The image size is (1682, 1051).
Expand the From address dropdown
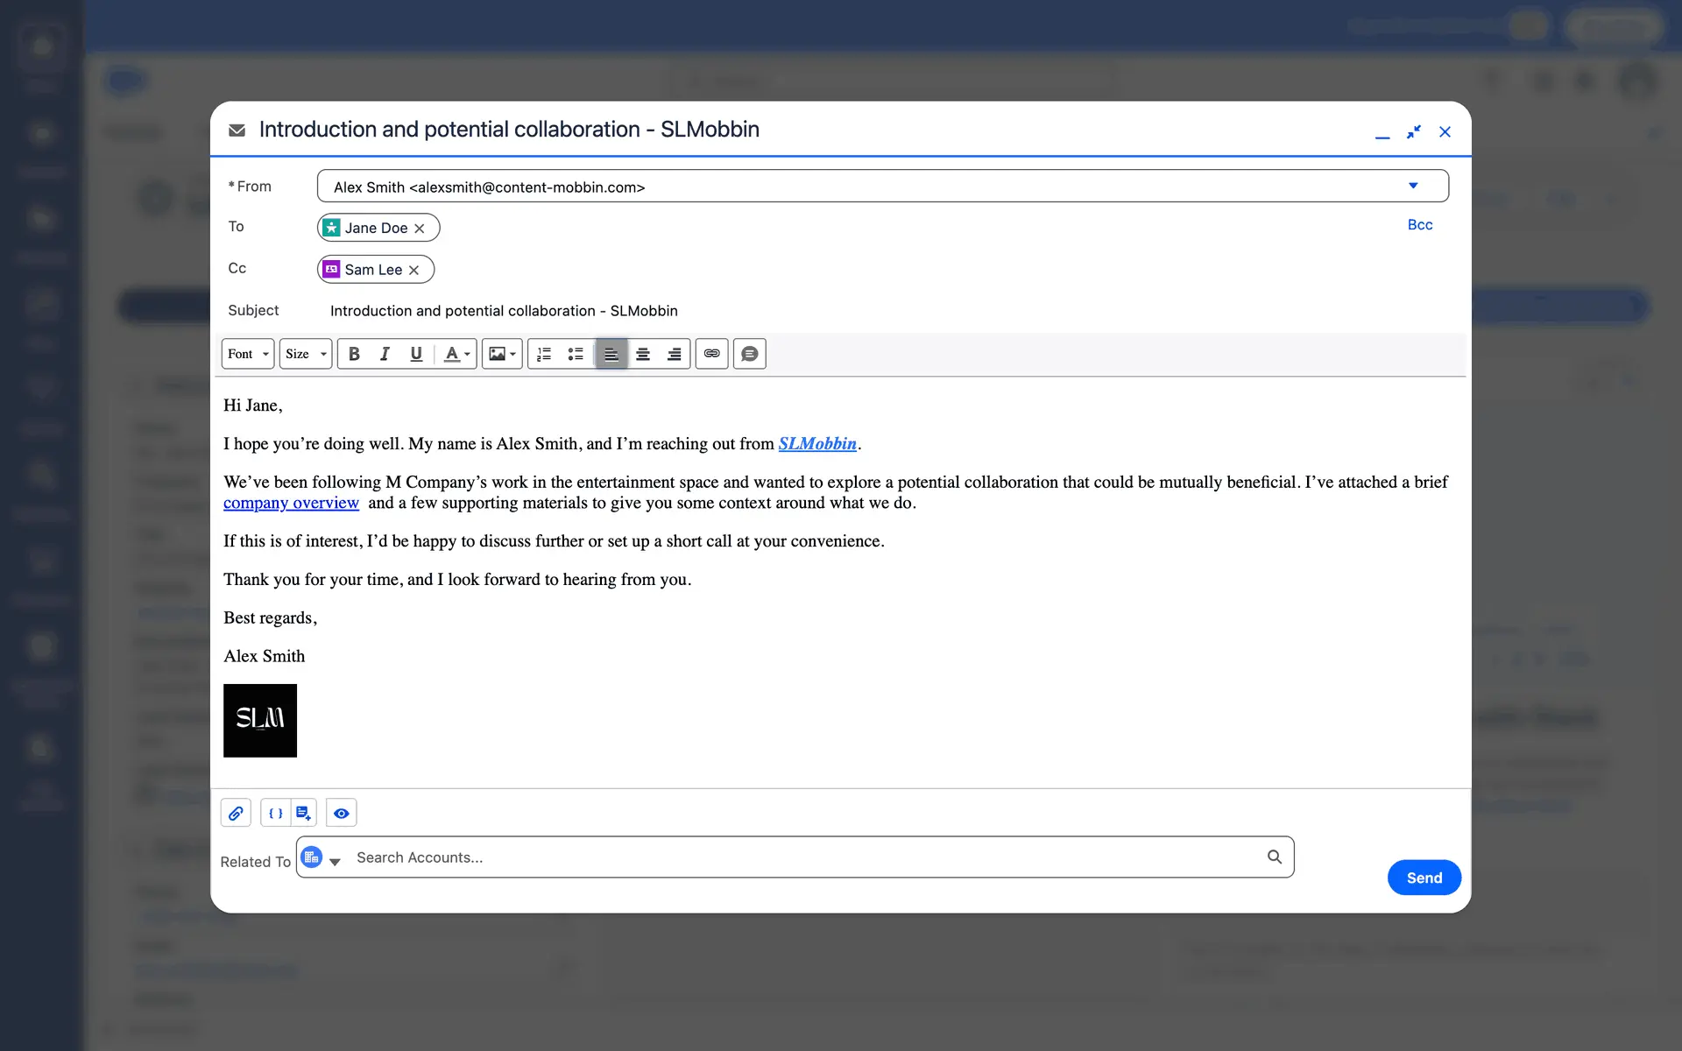click(1412, 186)
